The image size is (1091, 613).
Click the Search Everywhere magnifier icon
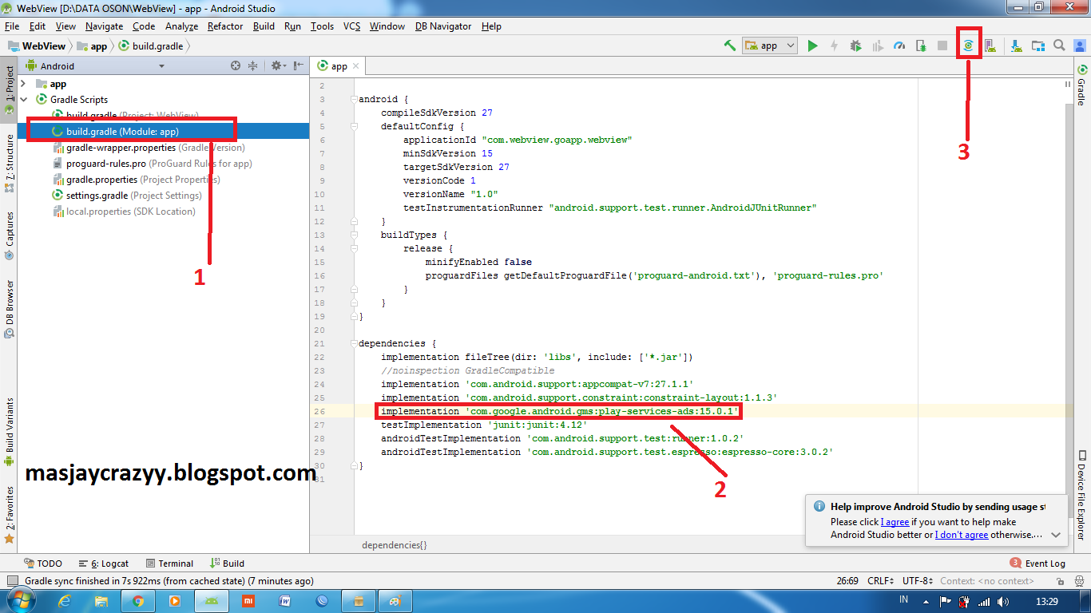click(x=1059, y=45)
